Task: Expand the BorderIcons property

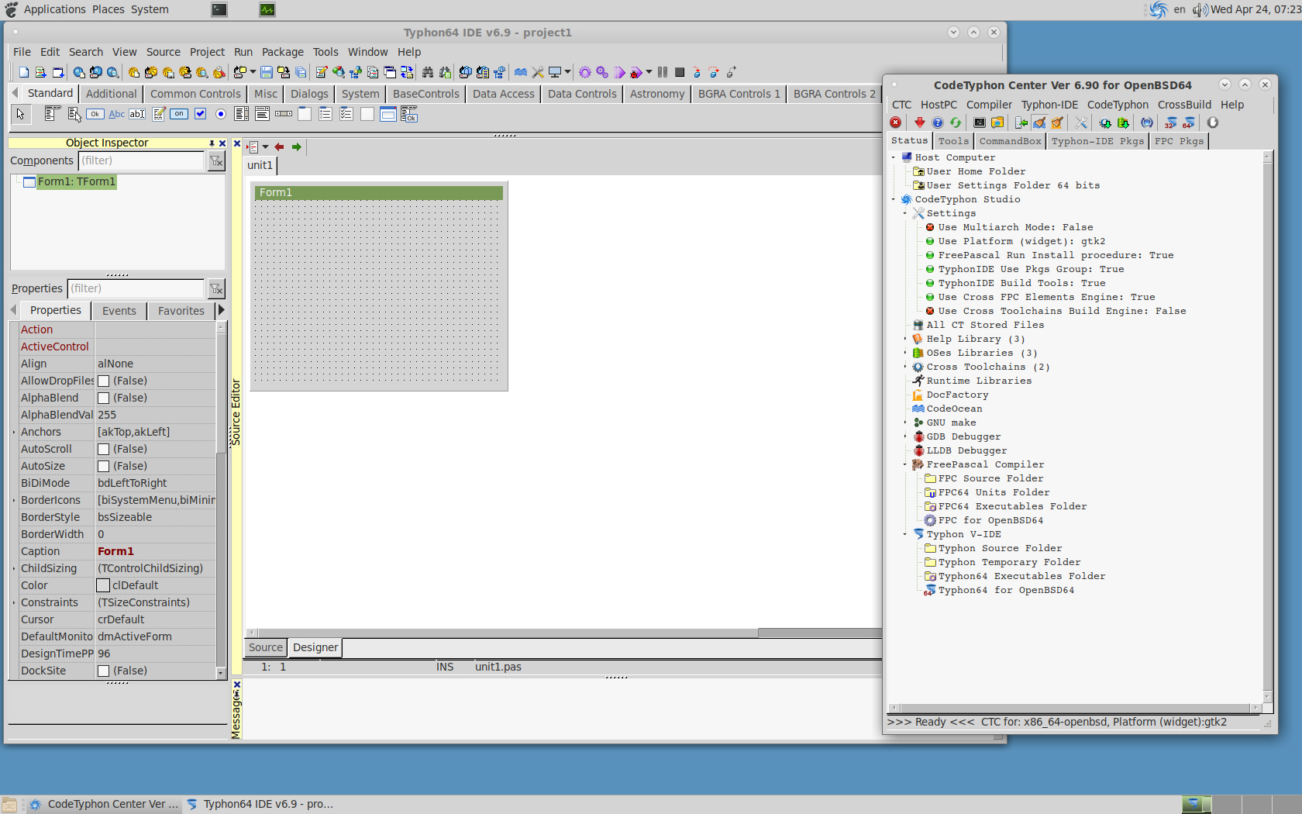Action: 14,500
